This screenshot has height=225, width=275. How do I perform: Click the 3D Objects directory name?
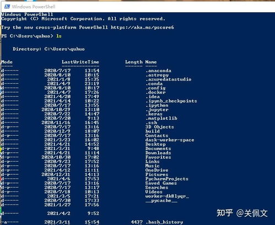160,127
